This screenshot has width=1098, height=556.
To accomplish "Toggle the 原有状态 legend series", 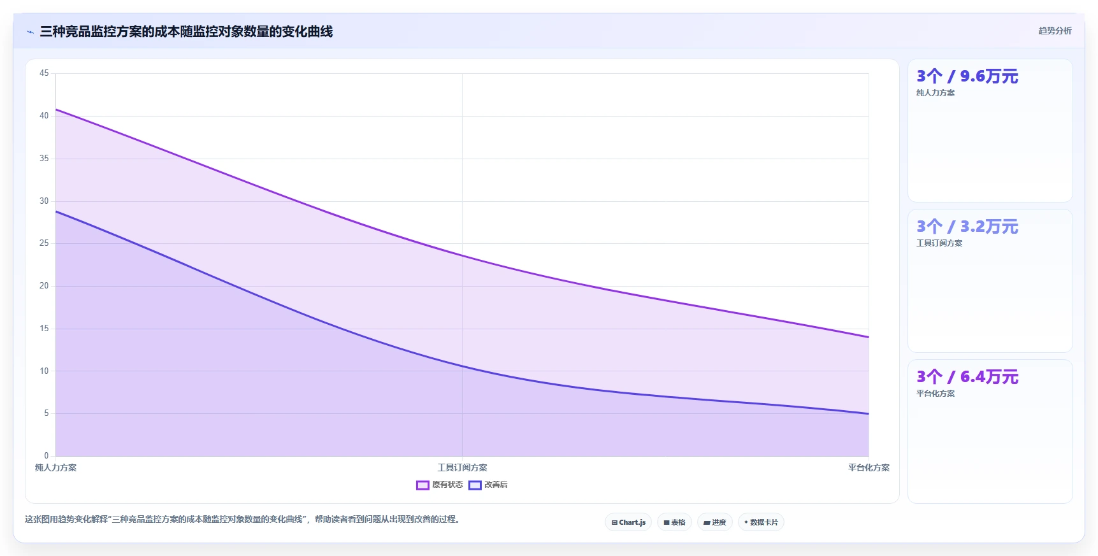I will coord(440,485).
